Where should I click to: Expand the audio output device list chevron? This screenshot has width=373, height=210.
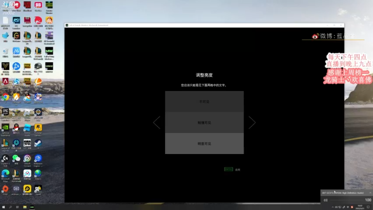[370, 193]
